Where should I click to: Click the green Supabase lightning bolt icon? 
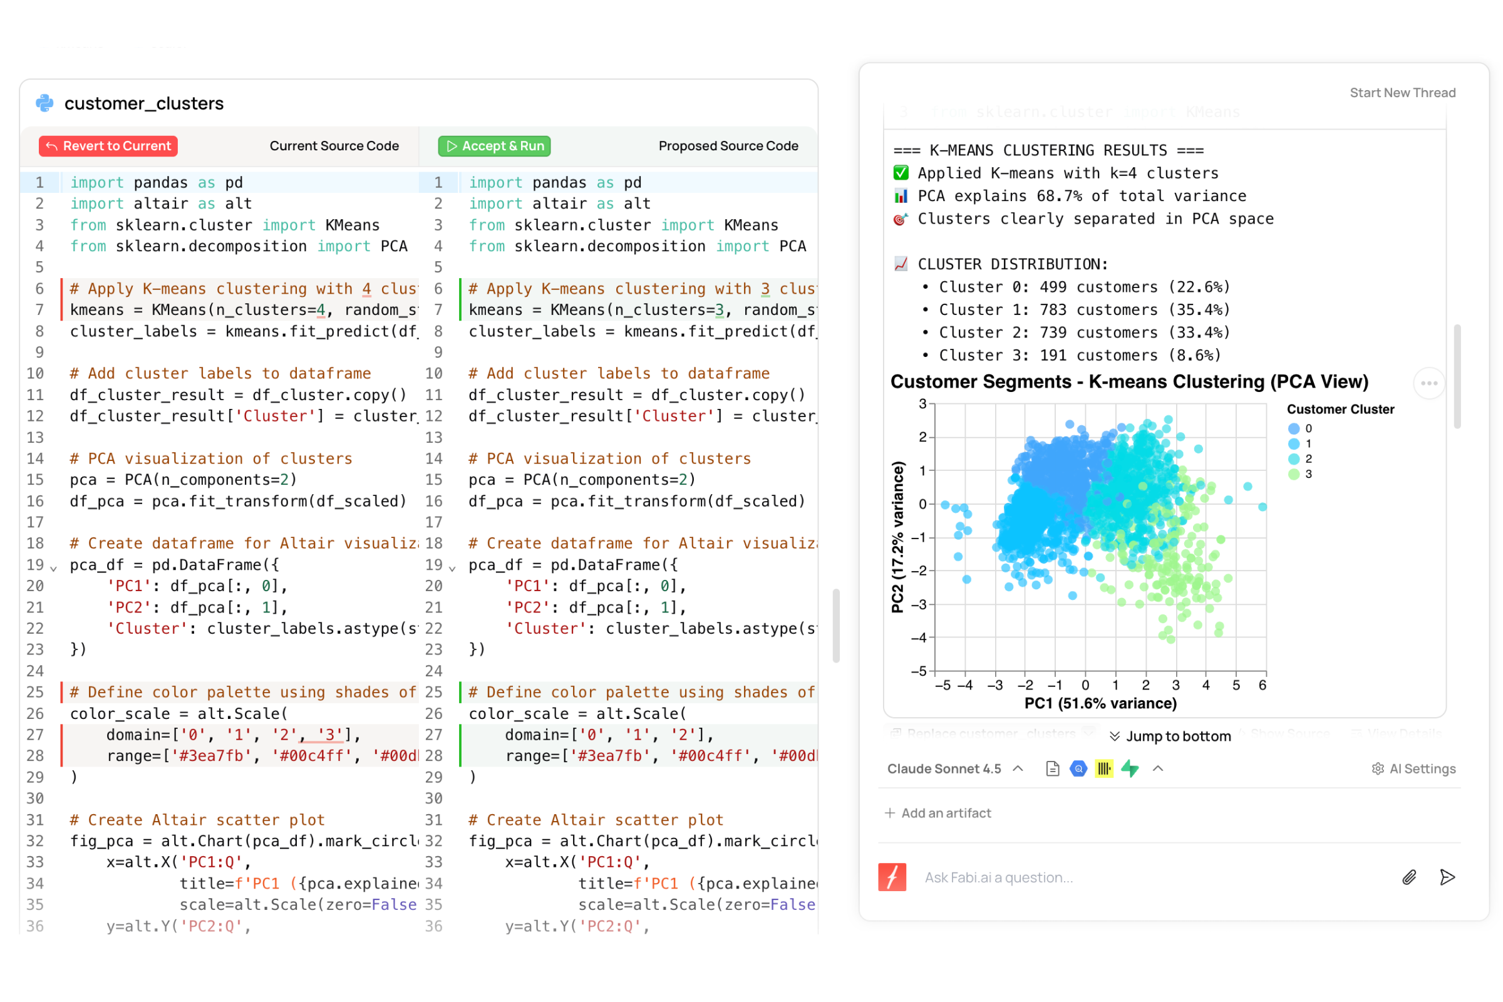1130,769
